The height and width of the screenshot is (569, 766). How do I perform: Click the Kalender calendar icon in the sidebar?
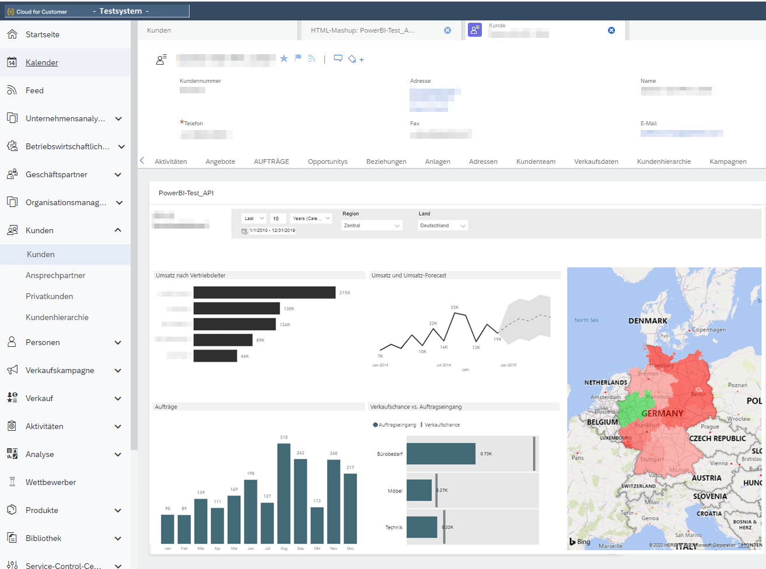(12, 62)
